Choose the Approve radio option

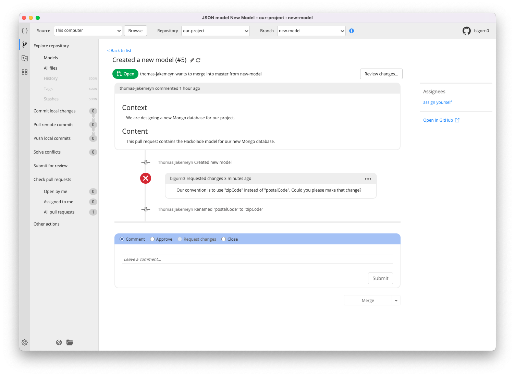pyautogui.click(x=152, y=239)
